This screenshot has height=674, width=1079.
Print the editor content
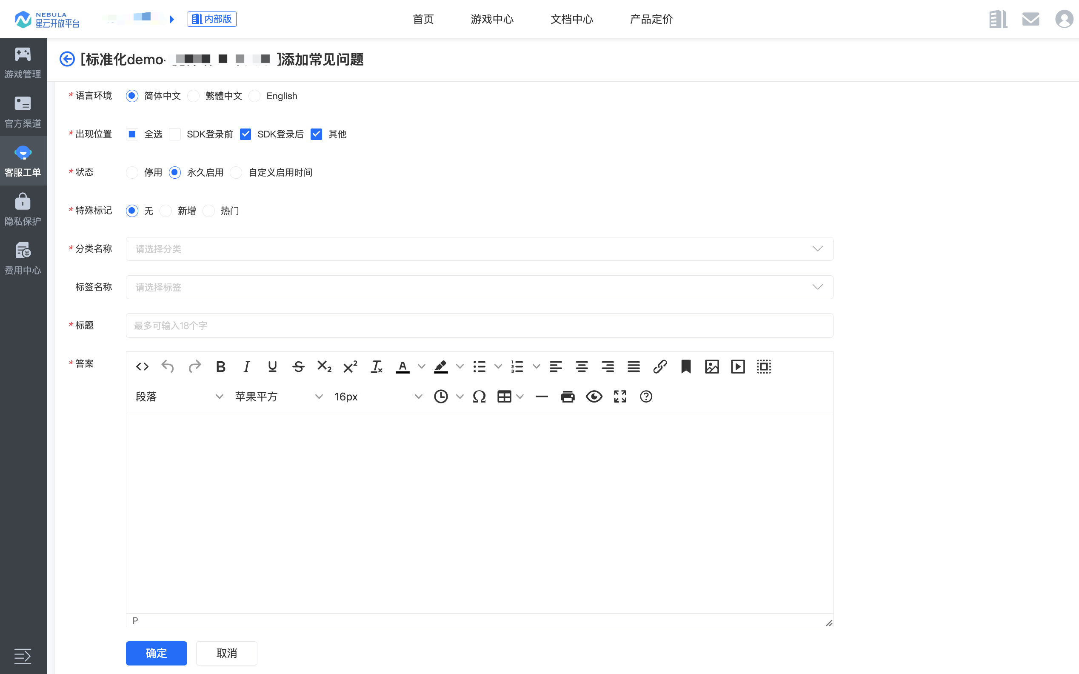coord(567,396)
